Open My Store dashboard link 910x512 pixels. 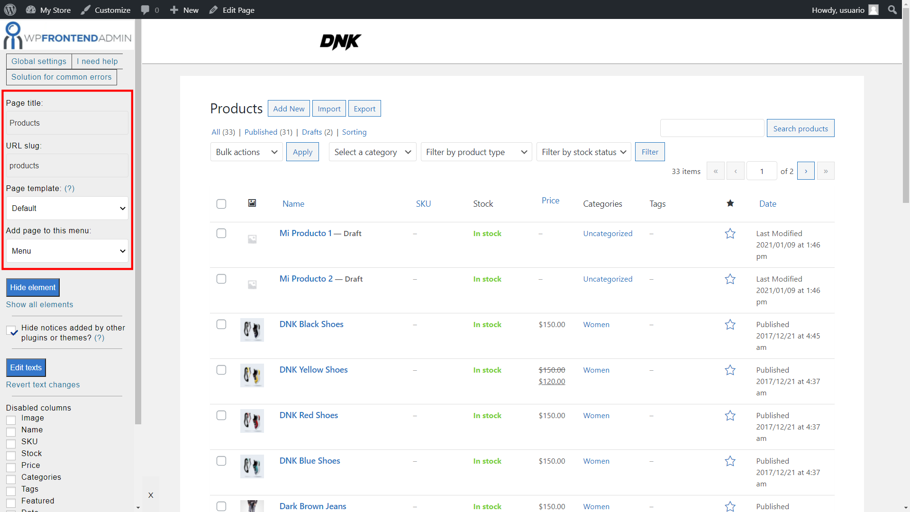tap(48, 10)
